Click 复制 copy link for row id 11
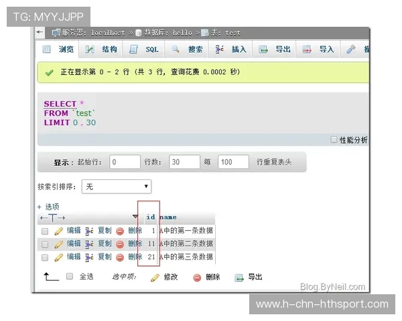The image size is (402, 321). (x=105, y=243)
